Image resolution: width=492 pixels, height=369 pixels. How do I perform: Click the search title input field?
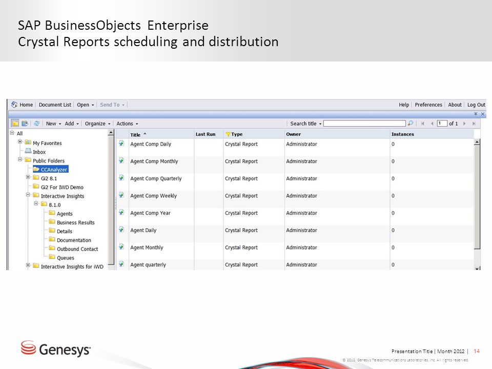click(364, 124)
